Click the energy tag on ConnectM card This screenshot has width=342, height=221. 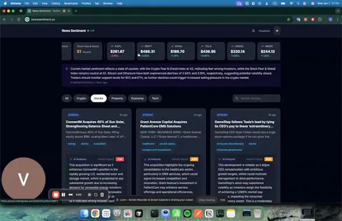[x=72, y=144]
